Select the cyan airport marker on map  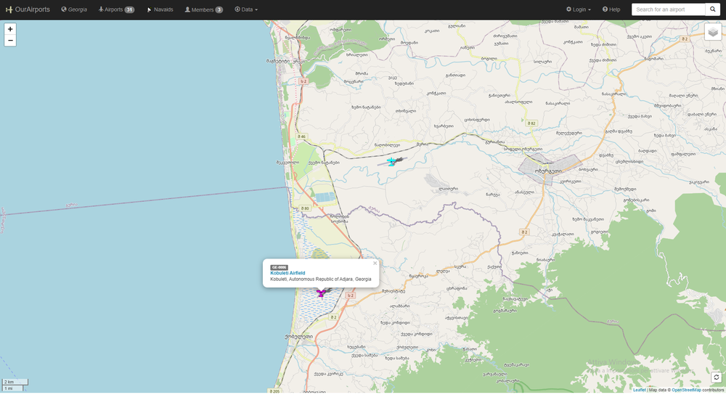pyautogui.click(x=392, y=162)
